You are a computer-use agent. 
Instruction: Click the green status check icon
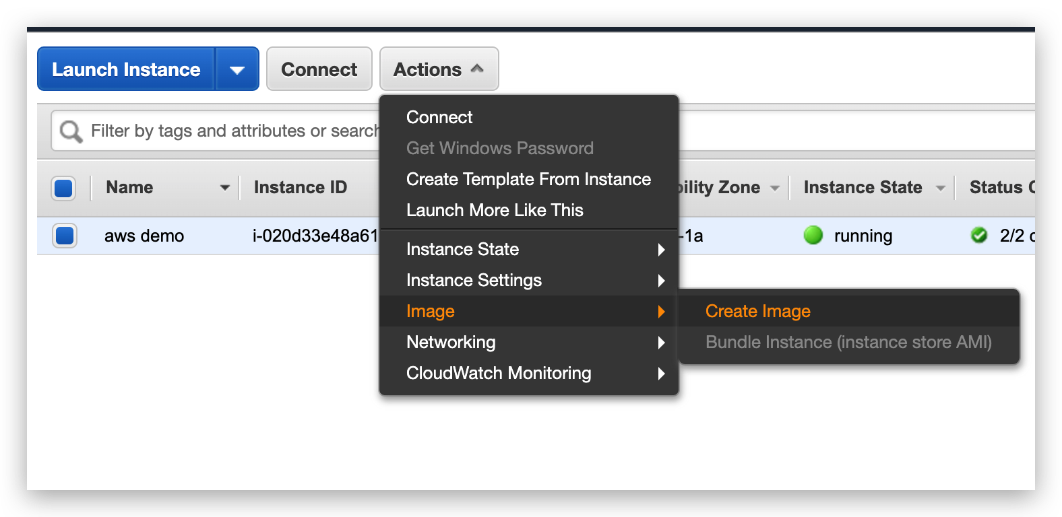click(979, 235)
